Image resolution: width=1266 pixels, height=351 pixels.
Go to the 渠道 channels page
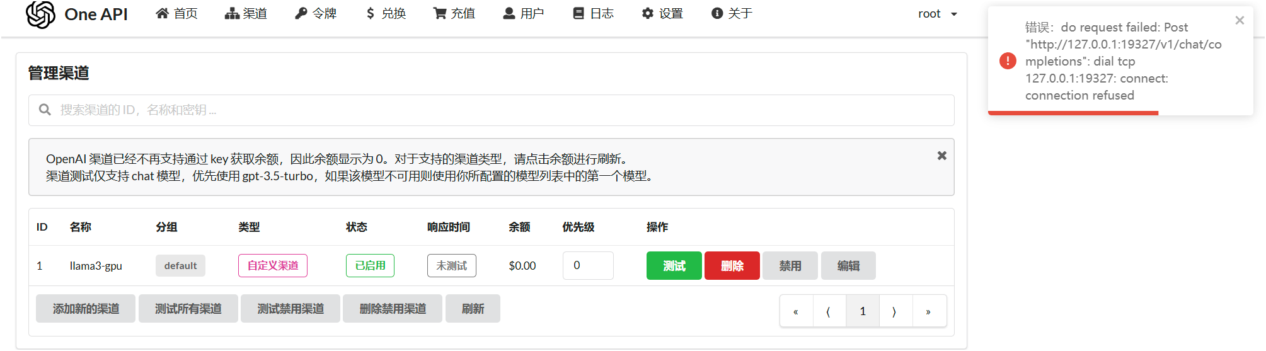click(x=246, y=14)
